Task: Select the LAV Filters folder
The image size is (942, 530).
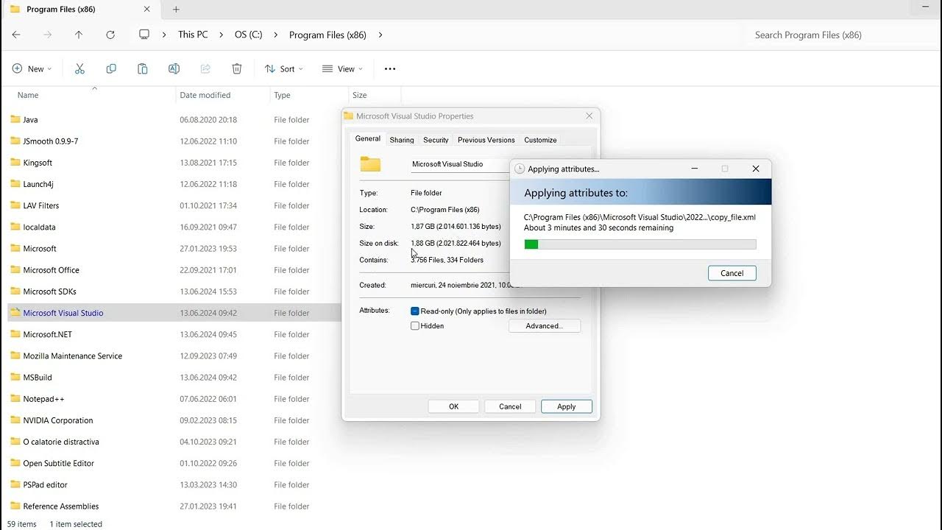Action: 174,205
